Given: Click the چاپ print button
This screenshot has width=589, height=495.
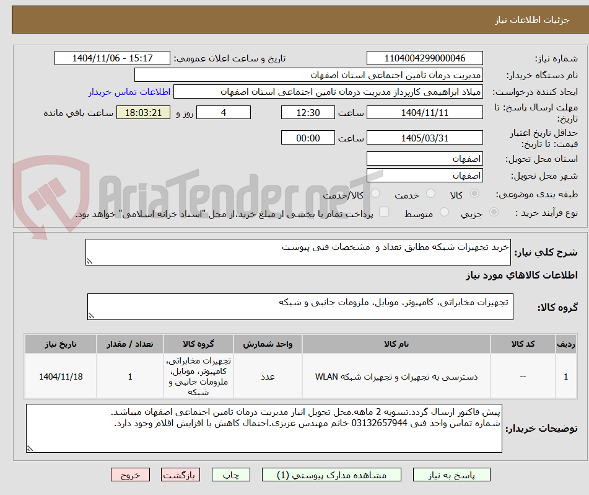Looking at the screenshot, I should [231, 475].
